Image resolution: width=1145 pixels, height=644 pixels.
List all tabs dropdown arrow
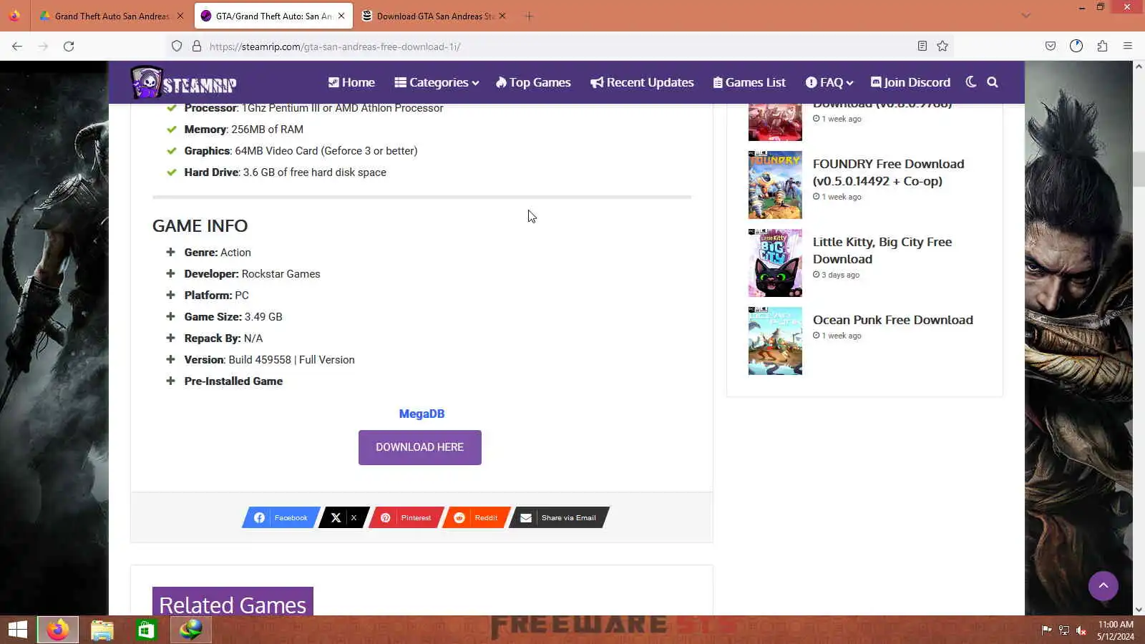tap(1026, 16)
